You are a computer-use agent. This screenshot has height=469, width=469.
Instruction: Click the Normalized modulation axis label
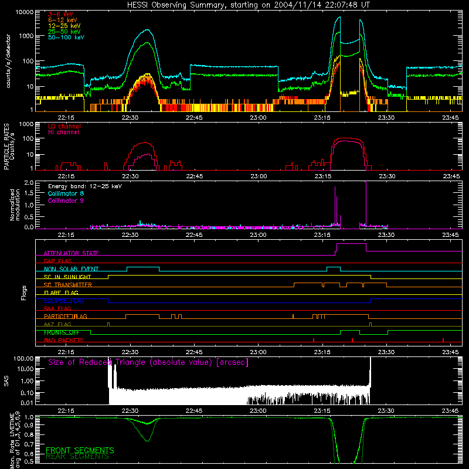15,205
